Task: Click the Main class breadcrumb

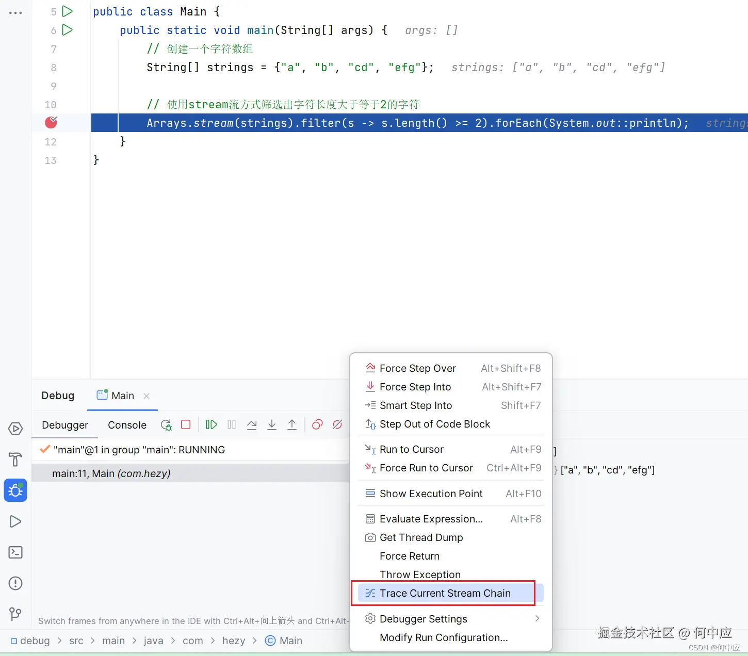Action: pyautogui.click(x=284, y=641)
